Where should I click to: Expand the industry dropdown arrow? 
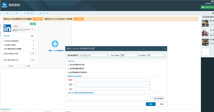pyautogui.click(x=150, y=89)
